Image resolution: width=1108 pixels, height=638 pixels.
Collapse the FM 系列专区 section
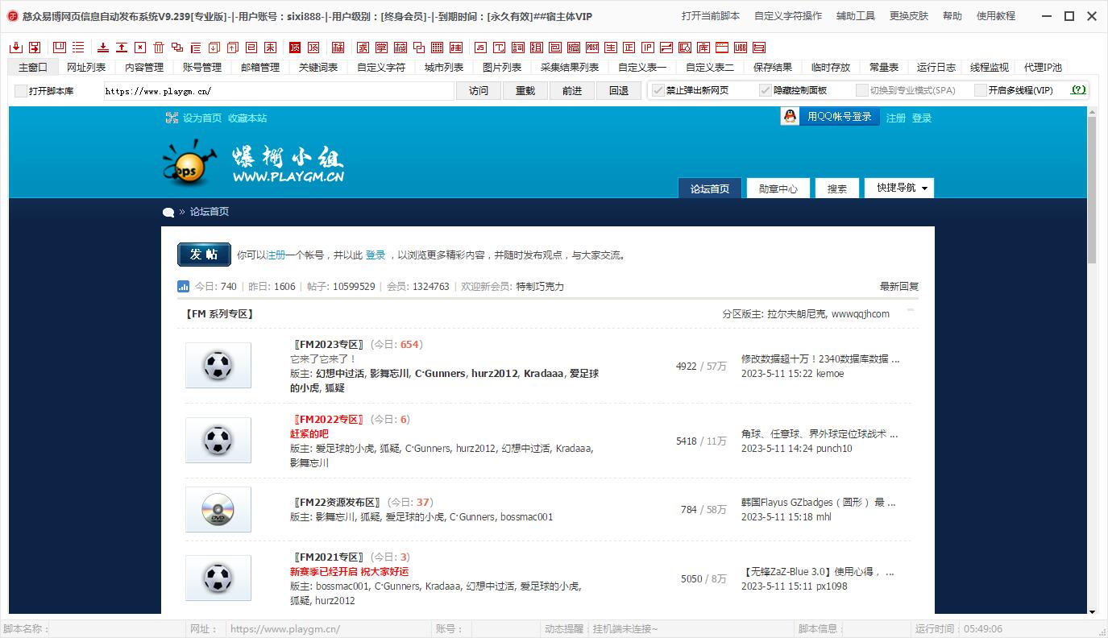[911, 310]
